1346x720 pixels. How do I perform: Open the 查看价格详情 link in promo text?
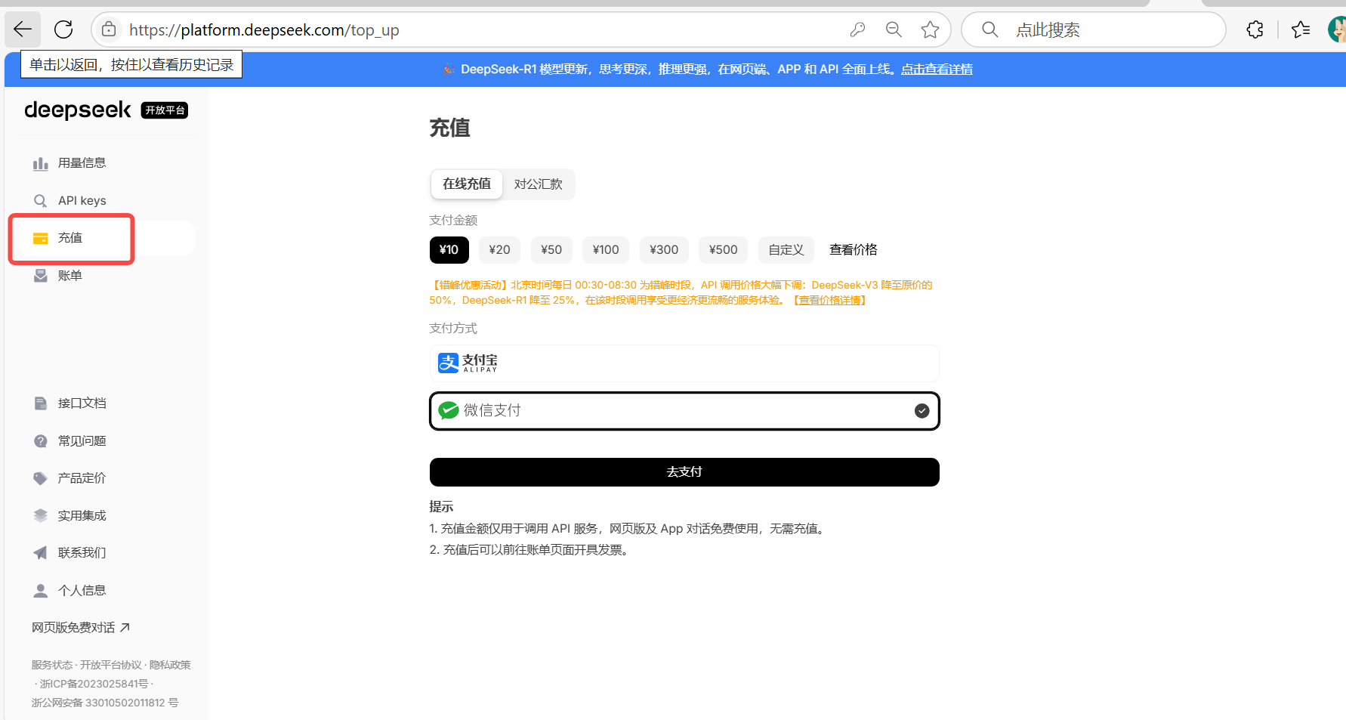pos(830,301)
